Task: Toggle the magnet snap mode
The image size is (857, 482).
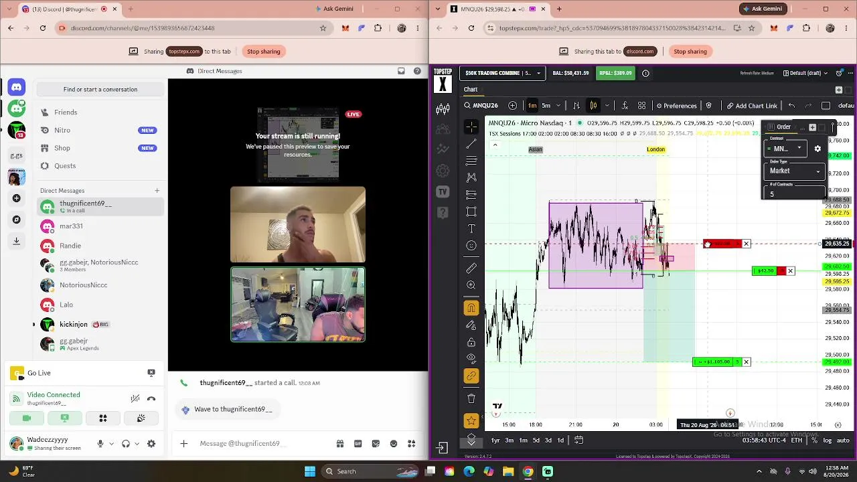Action: point(471,308)
